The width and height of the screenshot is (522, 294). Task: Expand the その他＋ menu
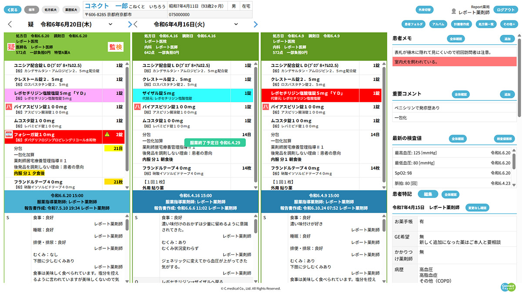(x=509, y=24)
